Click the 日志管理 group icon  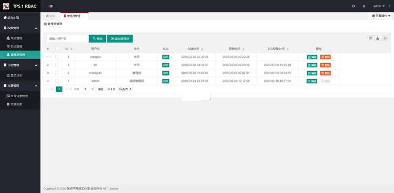click(x=5, y=65)
